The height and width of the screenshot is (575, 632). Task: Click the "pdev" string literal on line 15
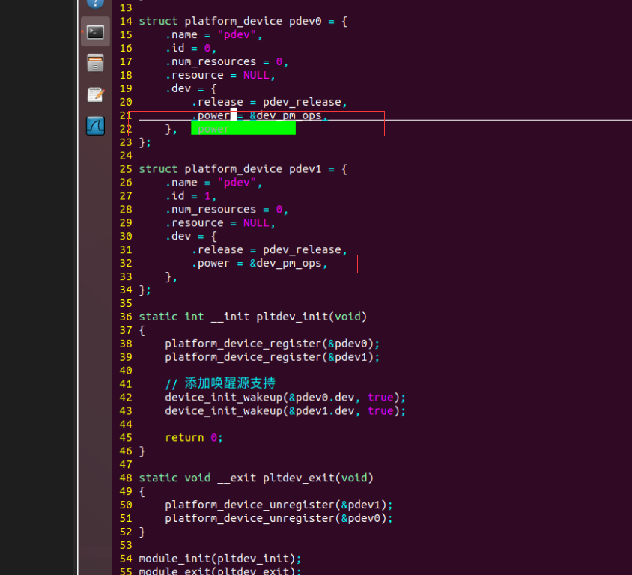pyautogui.click(x=237, y=34)
